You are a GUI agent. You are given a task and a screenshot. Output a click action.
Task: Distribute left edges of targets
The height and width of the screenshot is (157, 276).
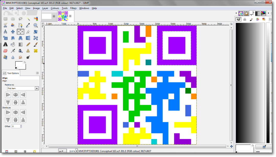pos(8,112)
